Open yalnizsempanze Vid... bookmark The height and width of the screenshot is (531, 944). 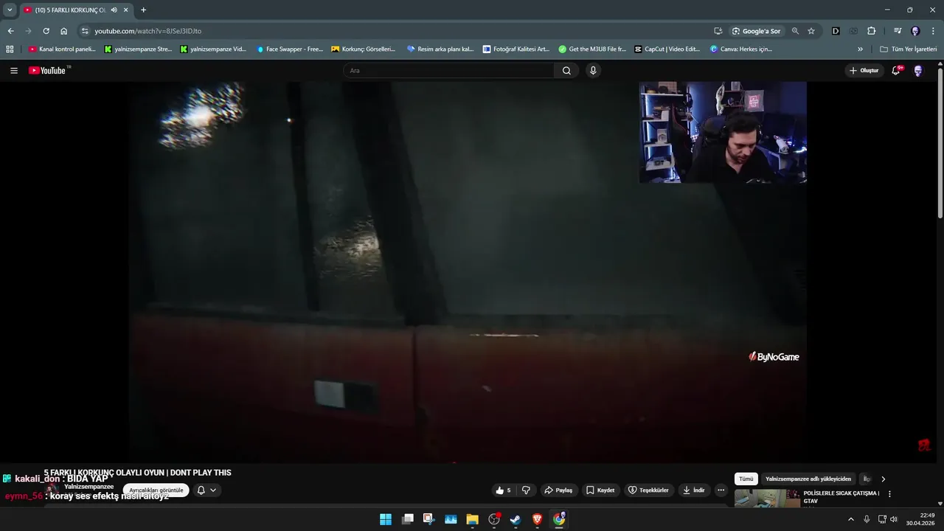pos(213,49)
